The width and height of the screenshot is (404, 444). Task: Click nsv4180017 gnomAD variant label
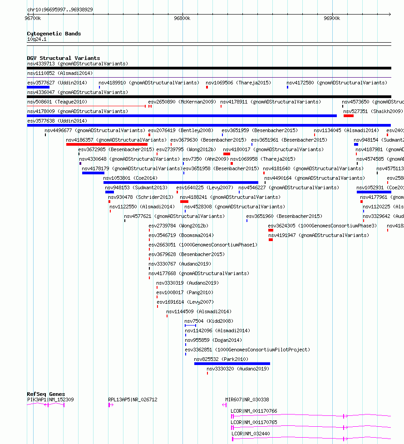click(x=273, y=149)
